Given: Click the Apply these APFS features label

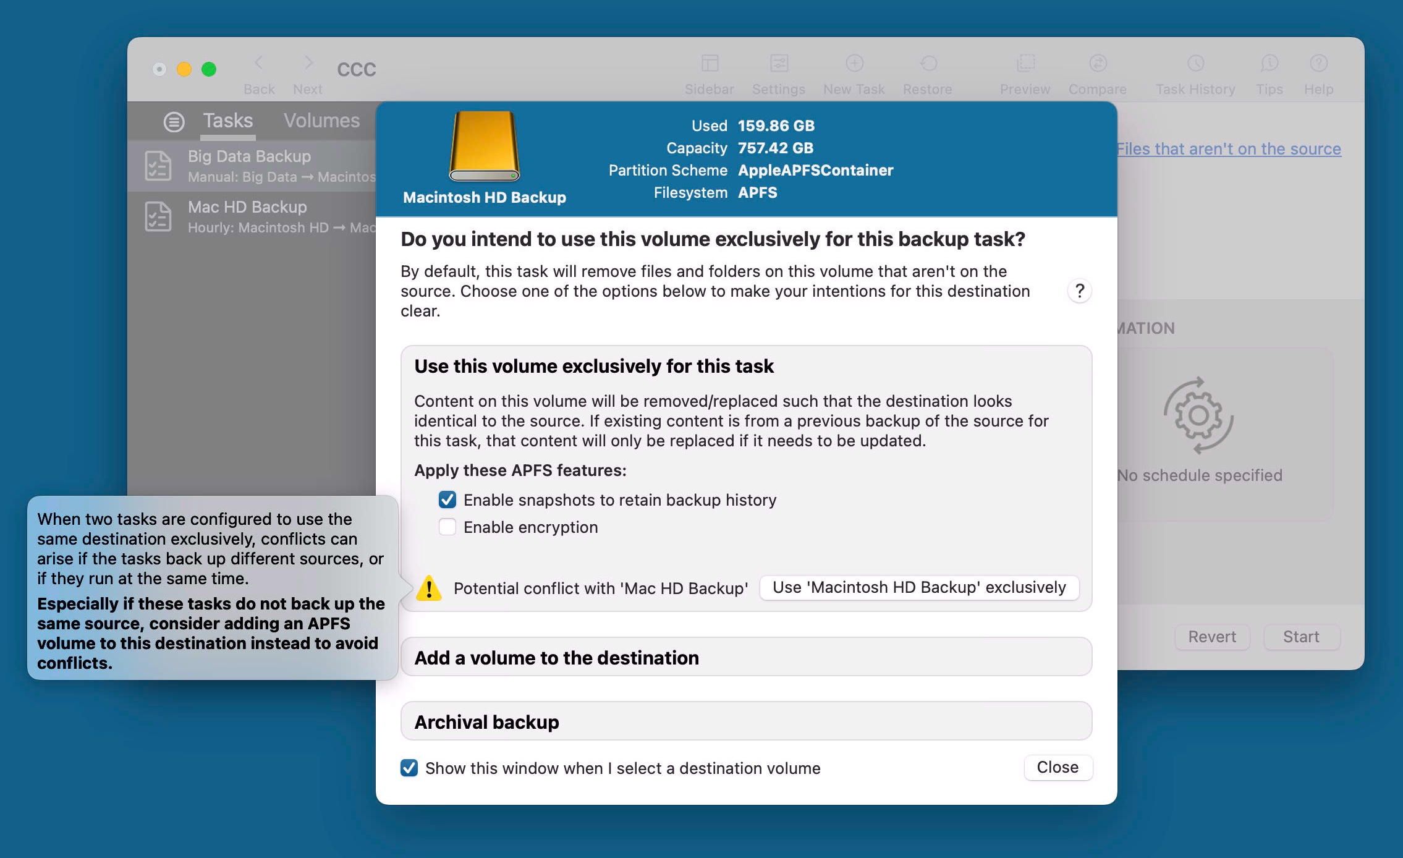Looking at the screenshot, I should pyautogui.click(x=520, y=470).
